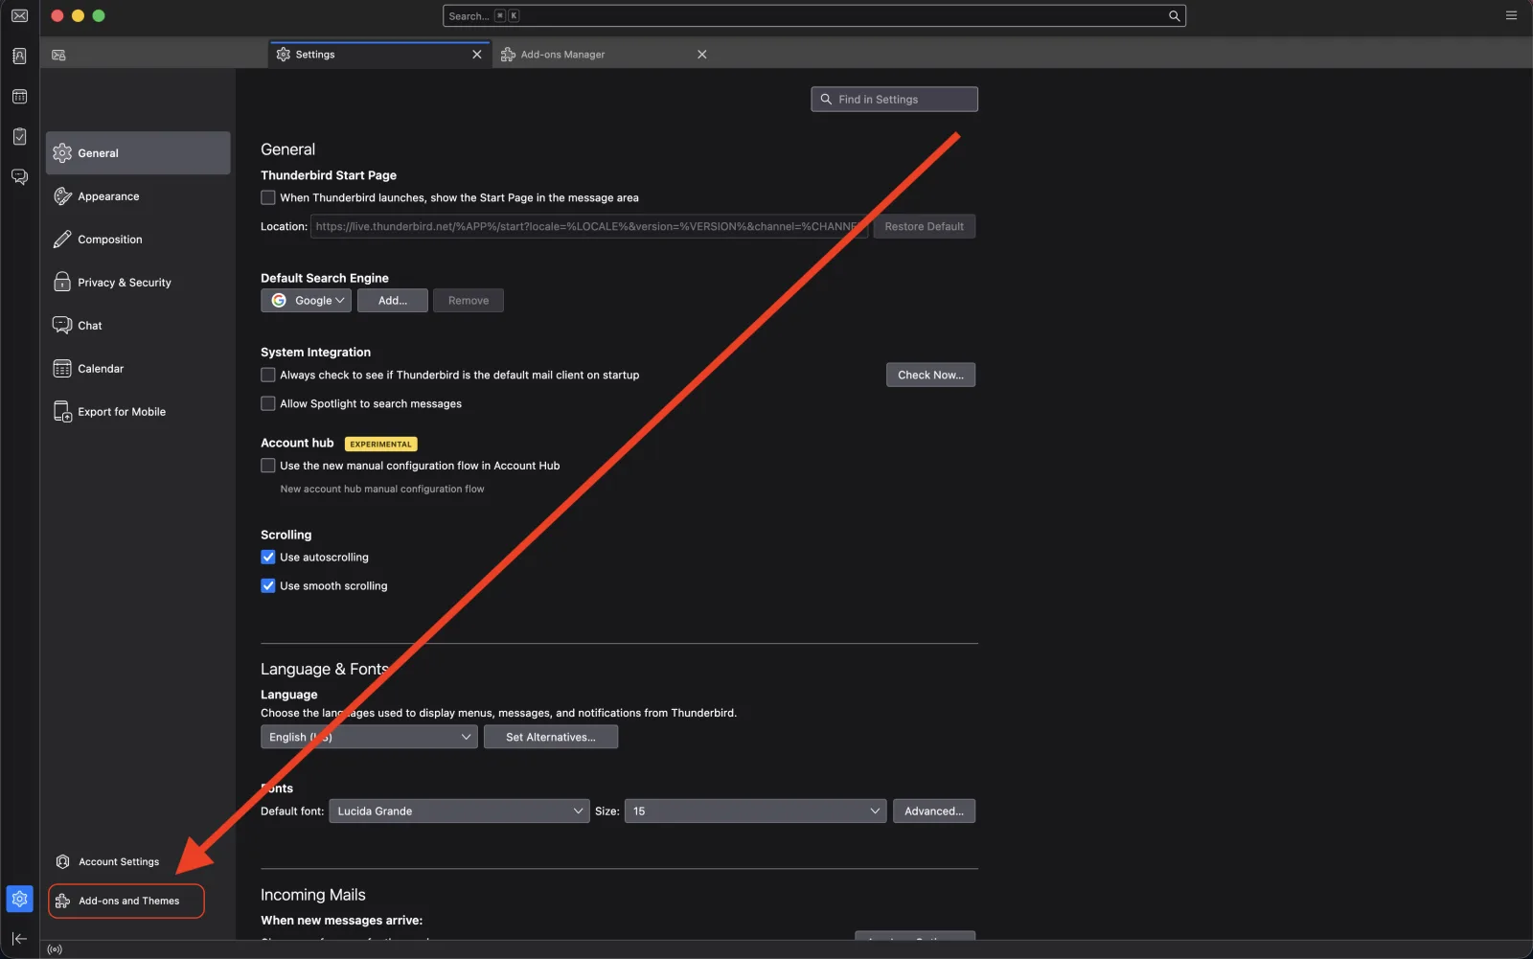Click Advanced... fonts button
The image size is (1533, 959).
(934, 811)
